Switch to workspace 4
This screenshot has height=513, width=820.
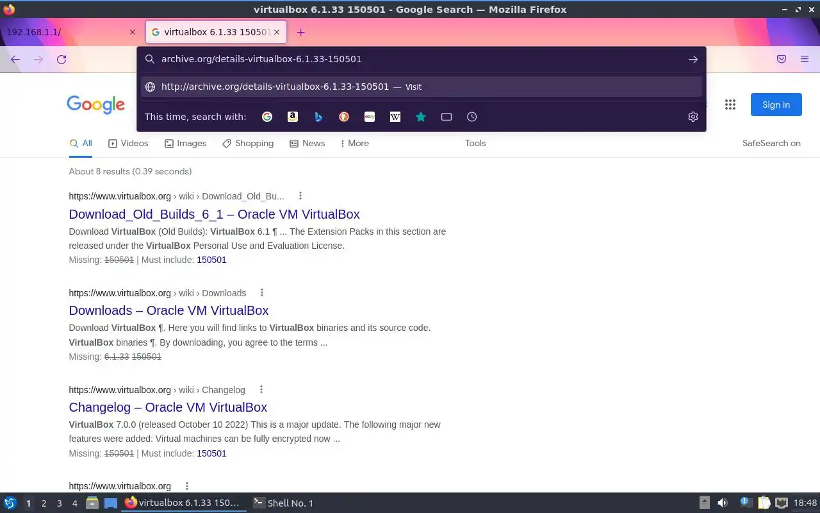click(x=75, y=503)
